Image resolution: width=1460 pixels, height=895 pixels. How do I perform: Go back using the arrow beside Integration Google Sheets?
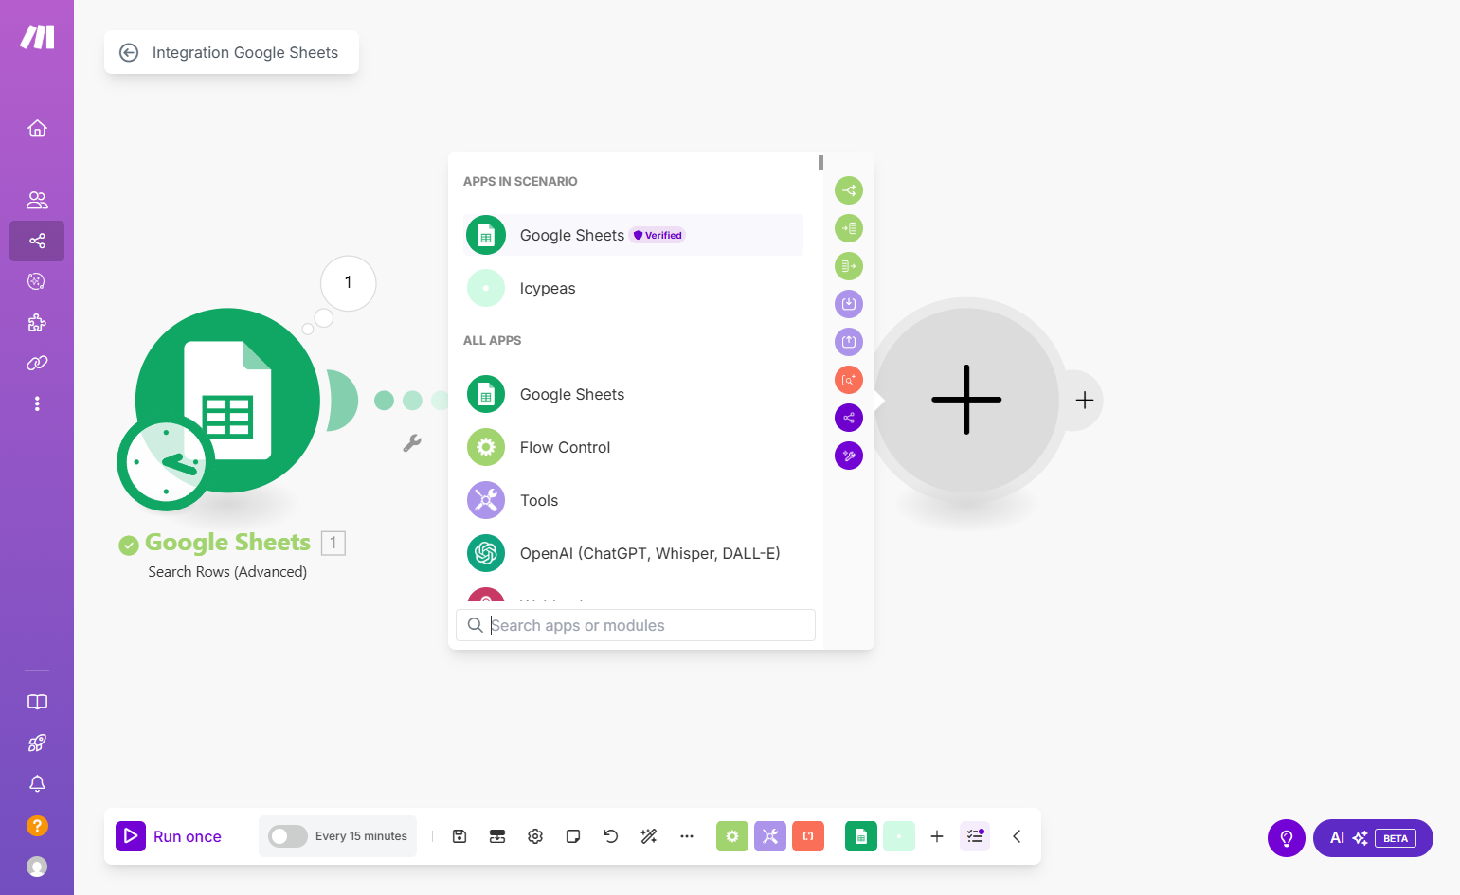pyautogui.click(x=129, y=53)
